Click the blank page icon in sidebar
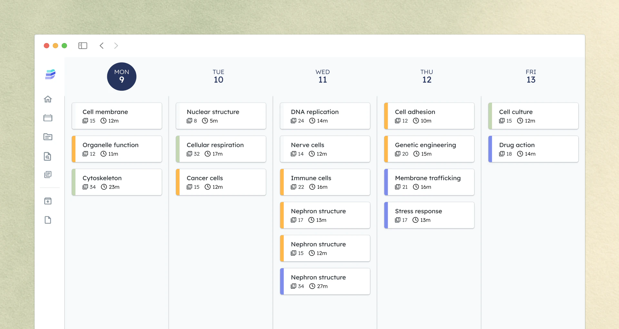 (48, 220)
